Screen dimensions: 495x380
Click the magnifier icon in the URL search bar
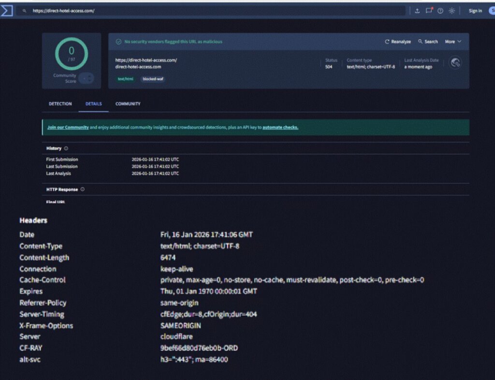(x=25, y=11)
